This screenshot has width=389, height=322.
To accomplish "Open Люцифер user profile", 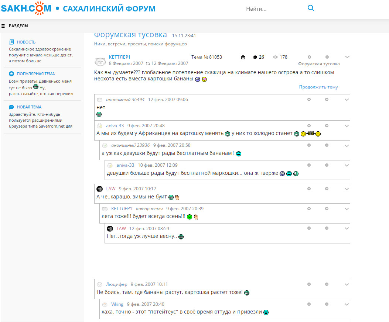I will 117,284.
